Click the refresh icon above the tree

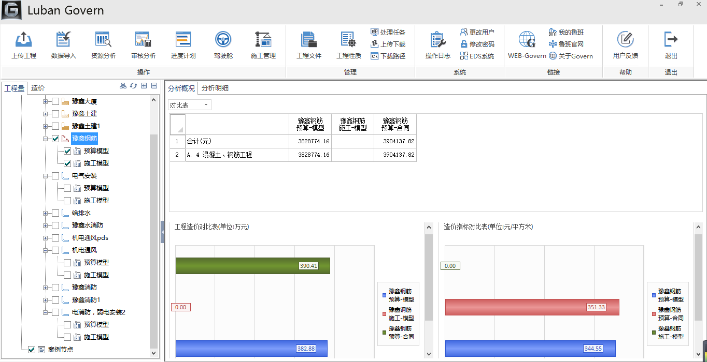133,86
